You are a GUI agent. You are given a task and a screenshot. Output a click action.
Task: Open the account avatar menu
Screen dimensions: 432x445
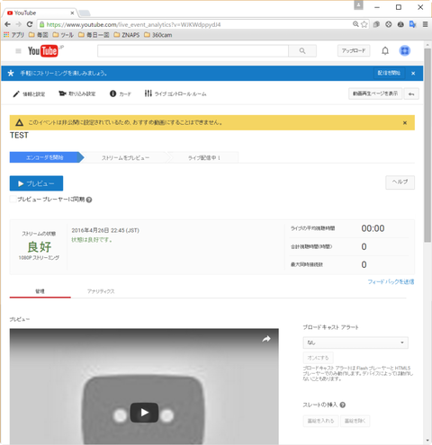(x=404, y=50)
